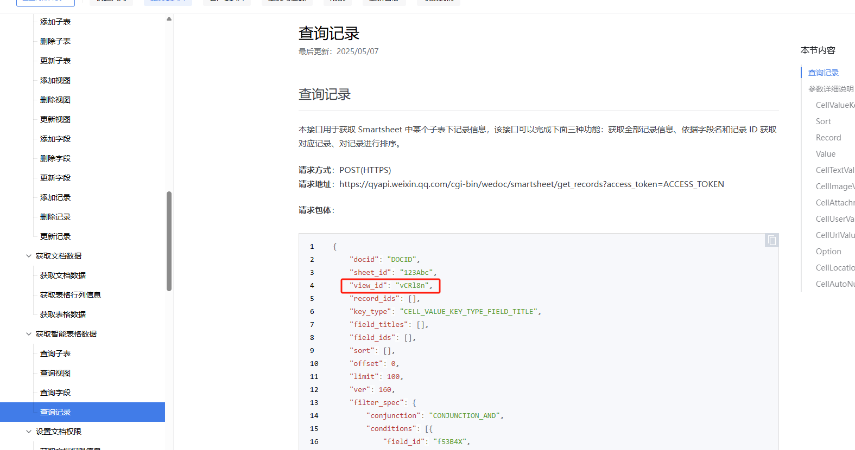
Task: Click the left sidebar scrollbar thumb
Action: click(x=169, y=241)
